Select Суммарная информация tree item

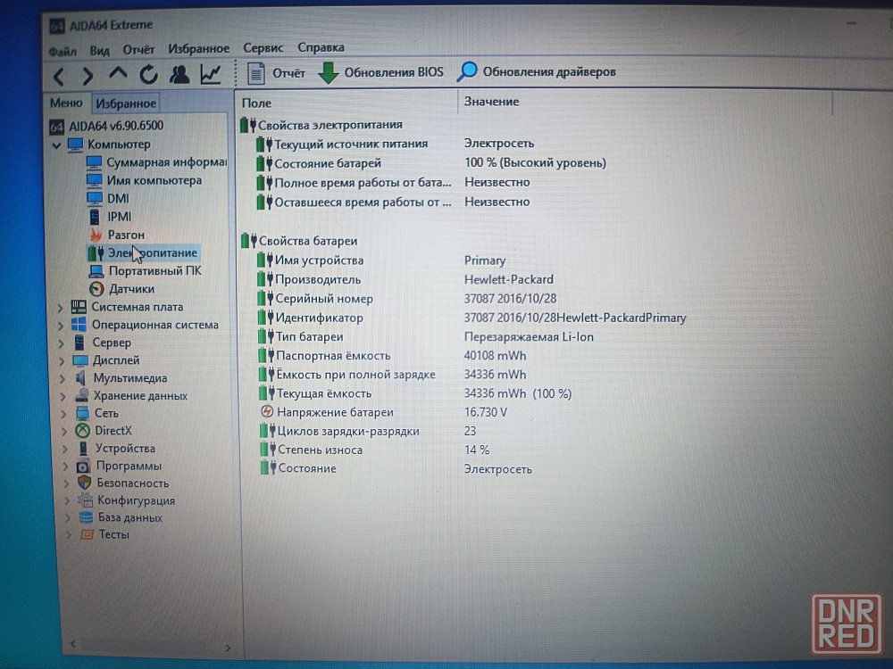click(x=164, y=162)
